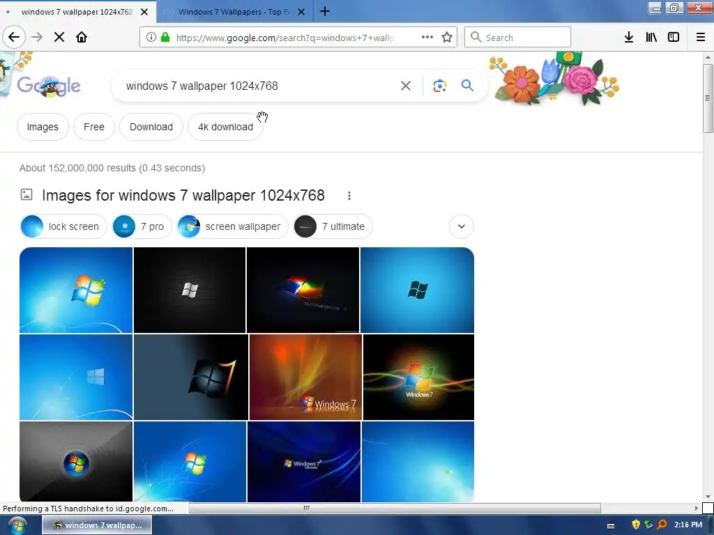
Task: Show site information icon in address bar
Action: [151, 38]
